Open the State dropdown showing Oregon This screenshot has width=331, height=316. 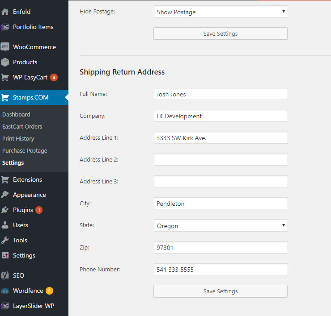tap(221, 225)
